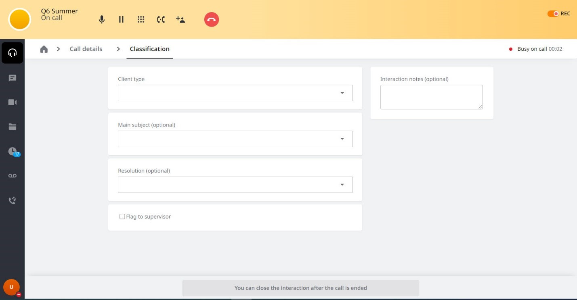The image size is (577, 300).
Task: Open the chat messages sidebar icon
Action: point(13,78)
